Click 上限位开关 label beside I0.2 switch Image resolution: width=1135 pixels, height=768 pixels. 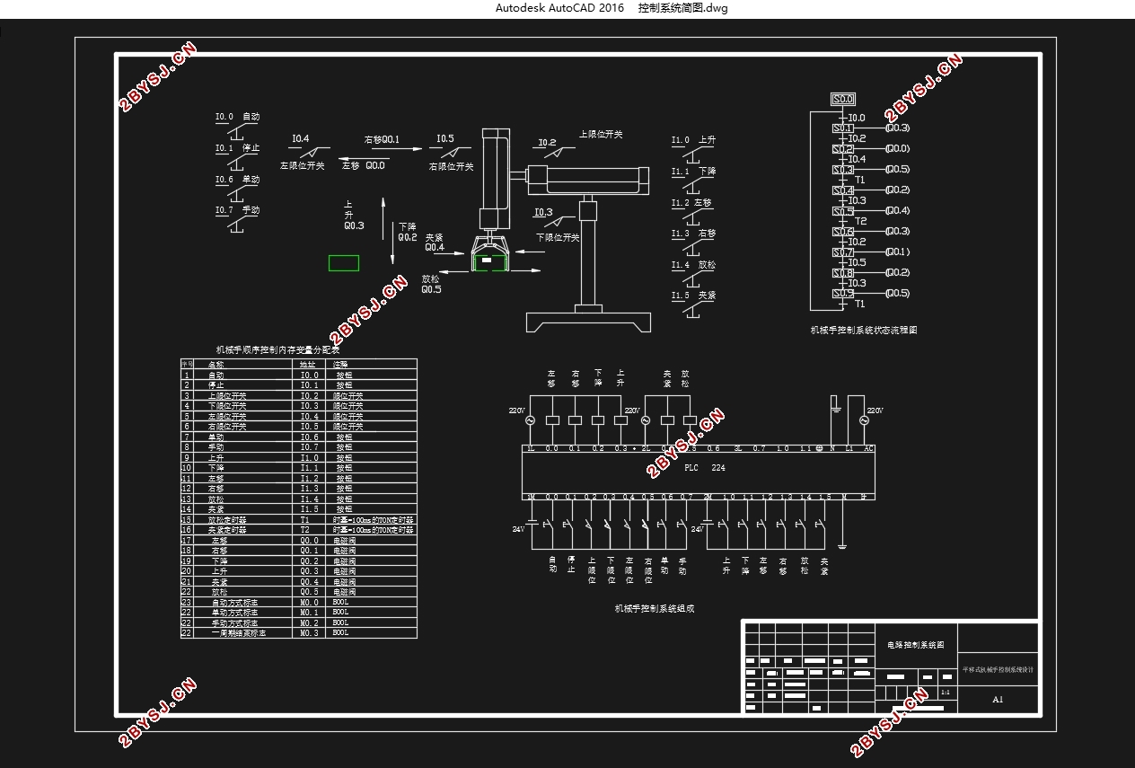600,135
